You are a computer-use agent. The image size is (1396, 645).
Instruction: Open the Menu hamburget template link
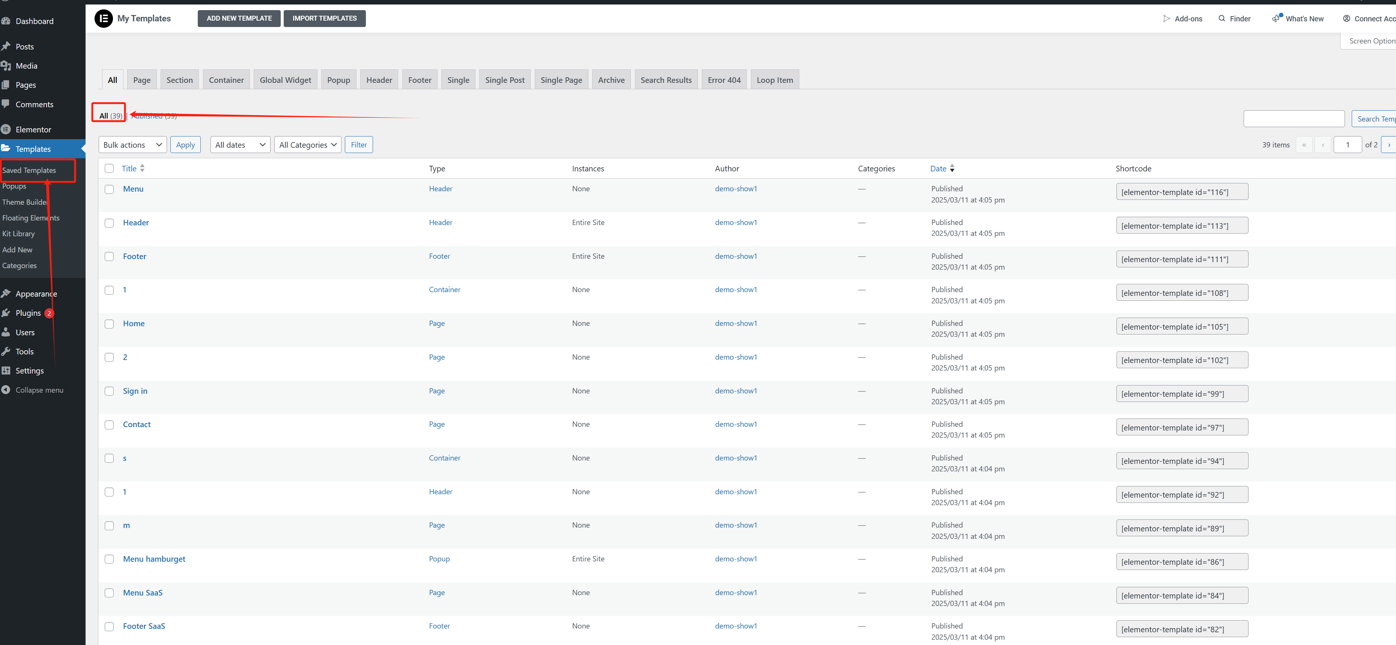(x=154, y=559)
